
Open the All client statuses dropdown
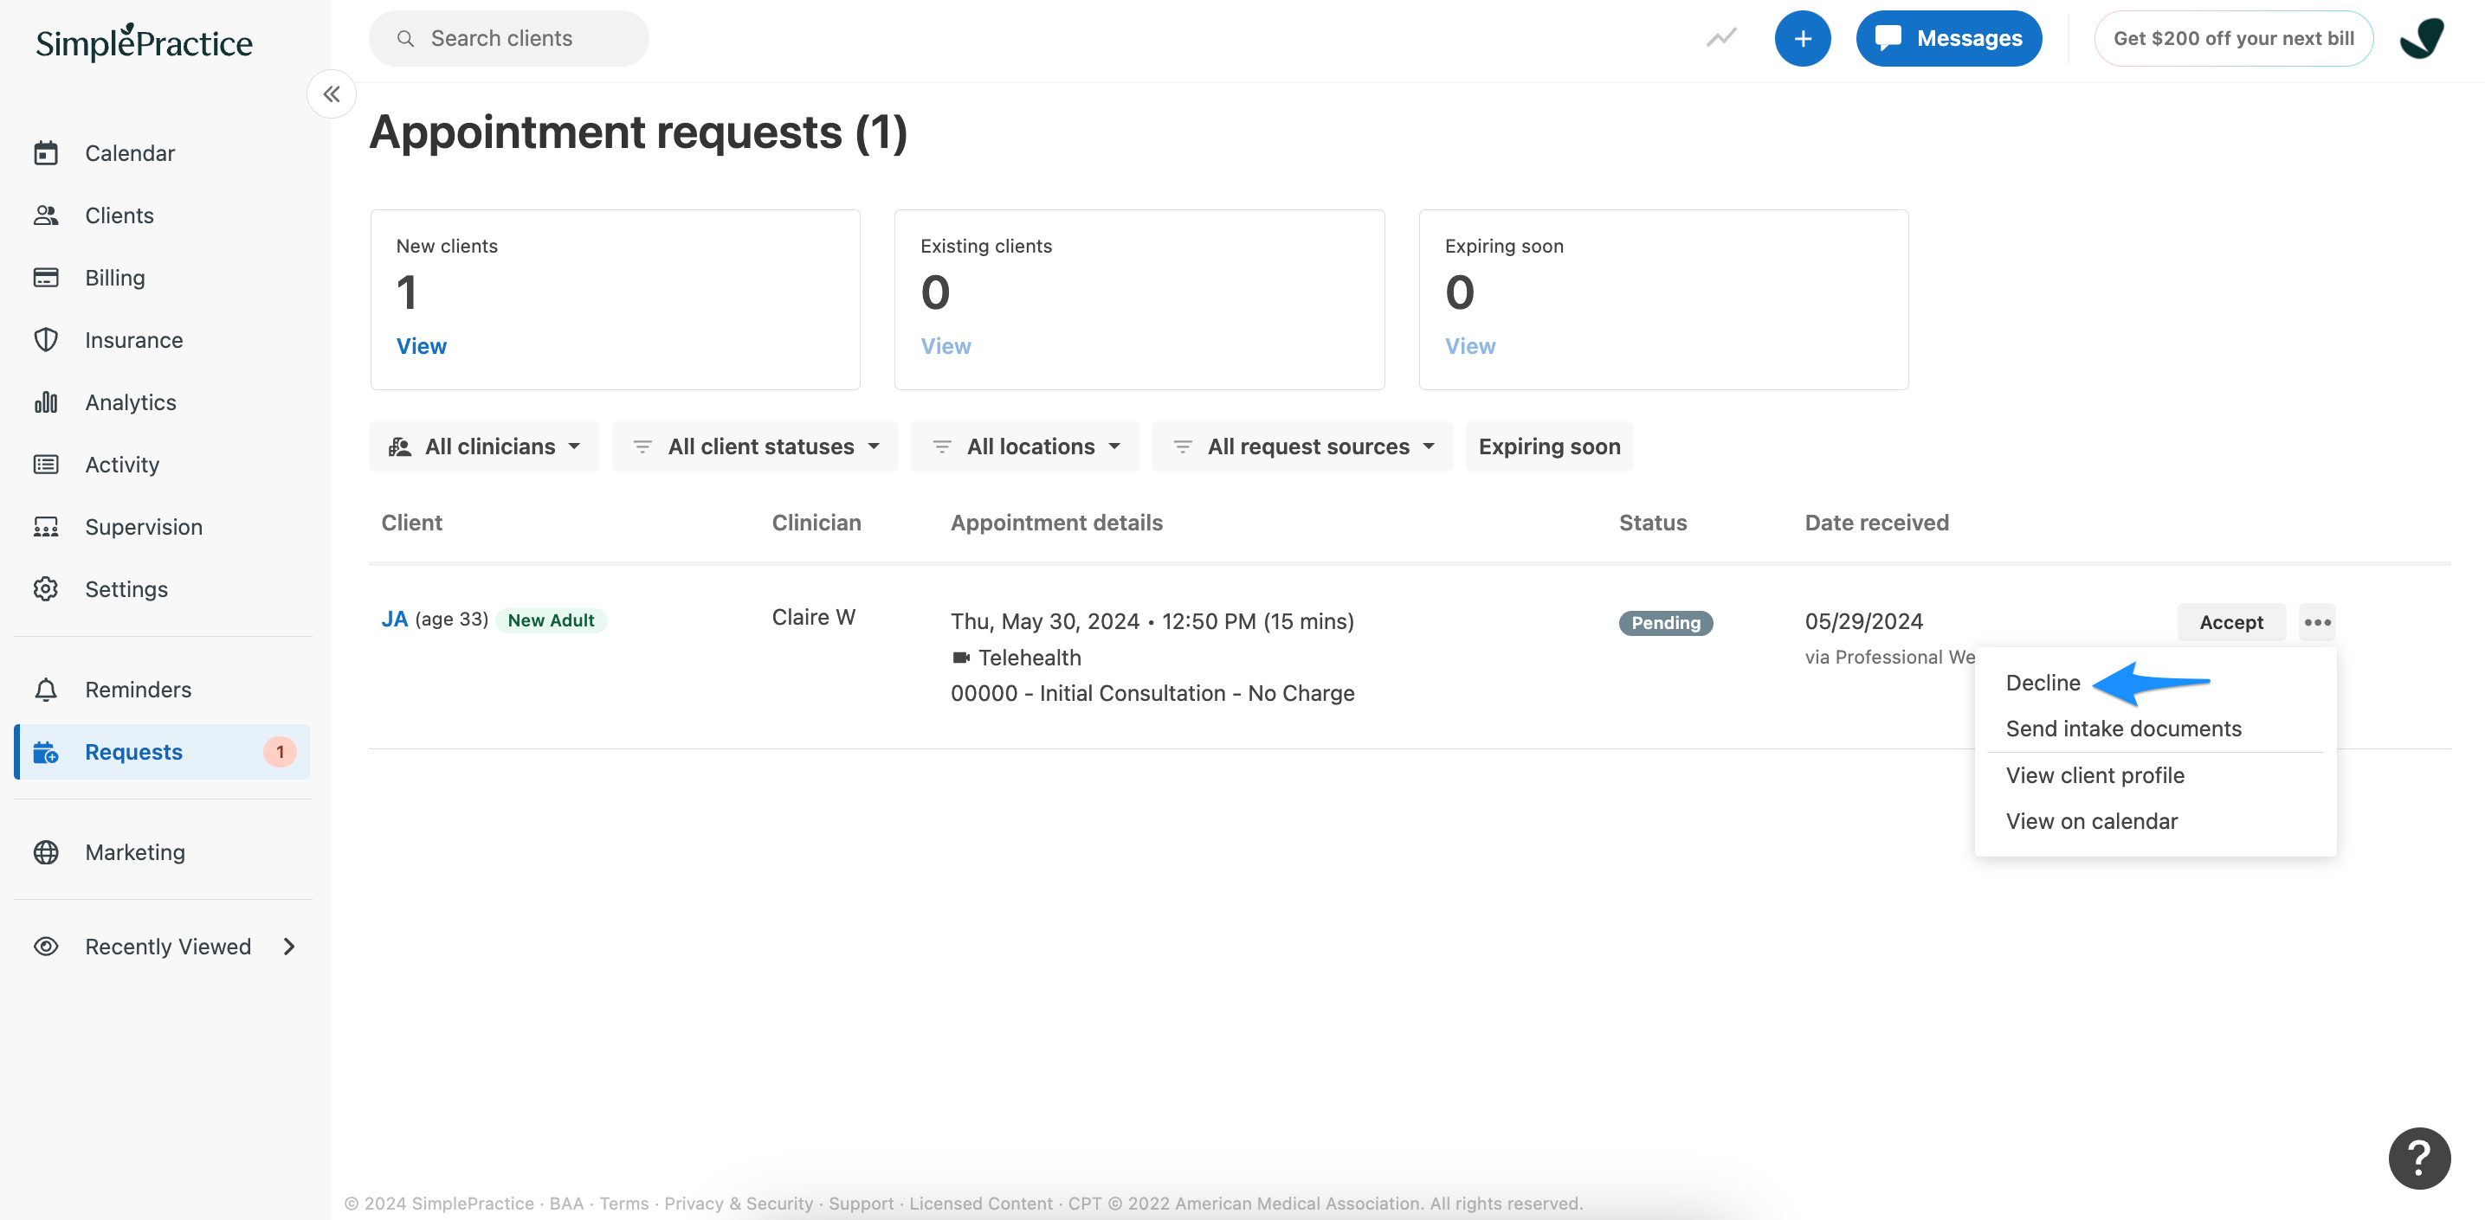click(x=754, y=446)
